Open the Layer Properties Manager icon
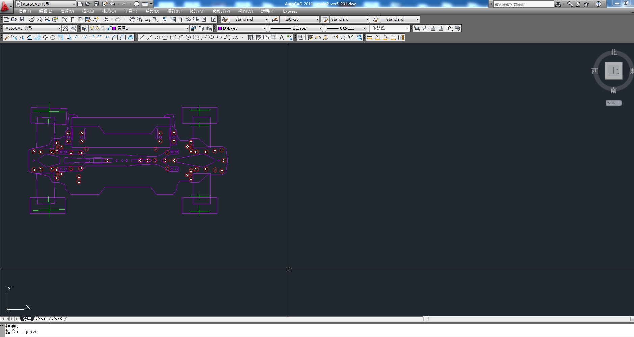 [84, 28]
